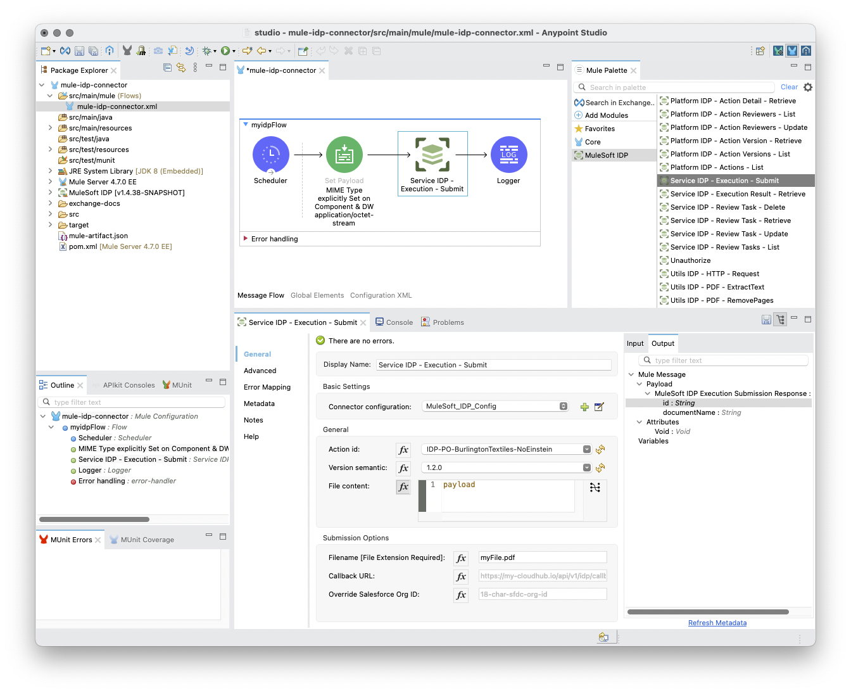The height and width of the screenshot is (693, 851).
Task: Open the Connector configuration dropdown
Action: point(564,407)
